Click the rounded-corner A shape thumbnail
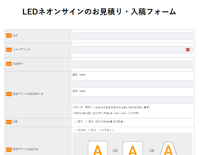 [x=133, y=149]
